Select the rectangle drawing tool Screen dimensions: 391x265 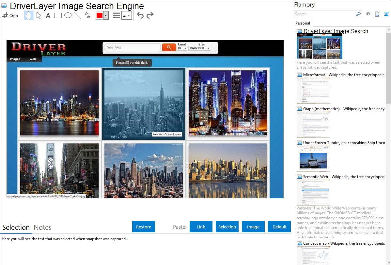click(x=58, y=15)
